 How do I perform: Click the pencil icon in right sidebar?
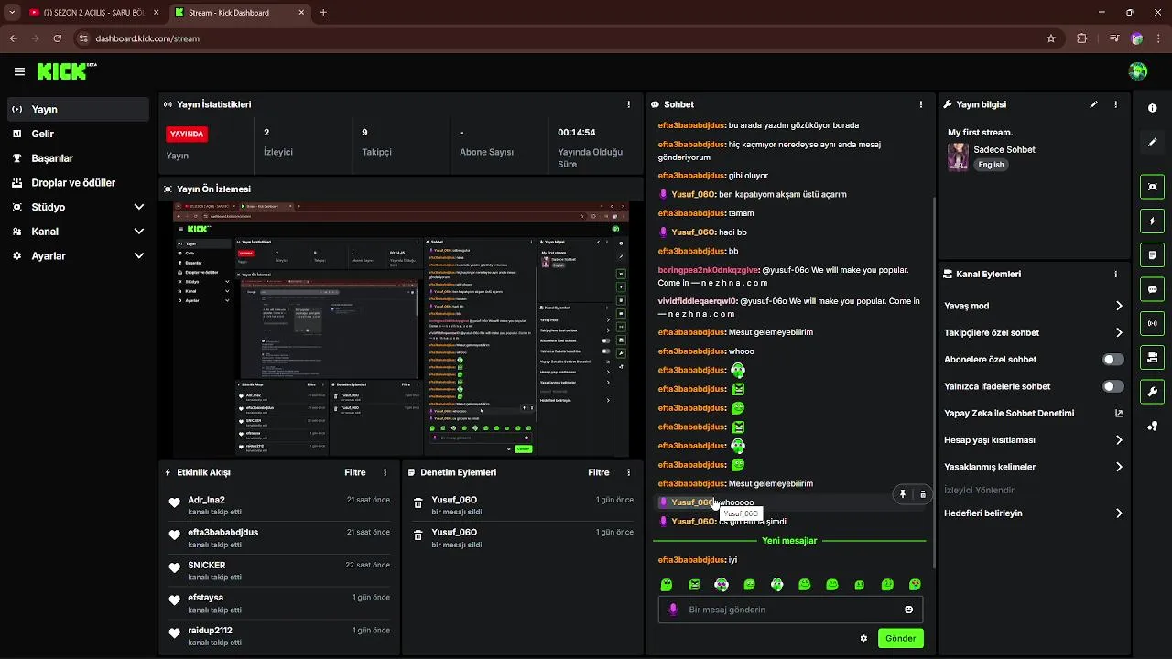pyautogui.click(x=1152, y=143)
